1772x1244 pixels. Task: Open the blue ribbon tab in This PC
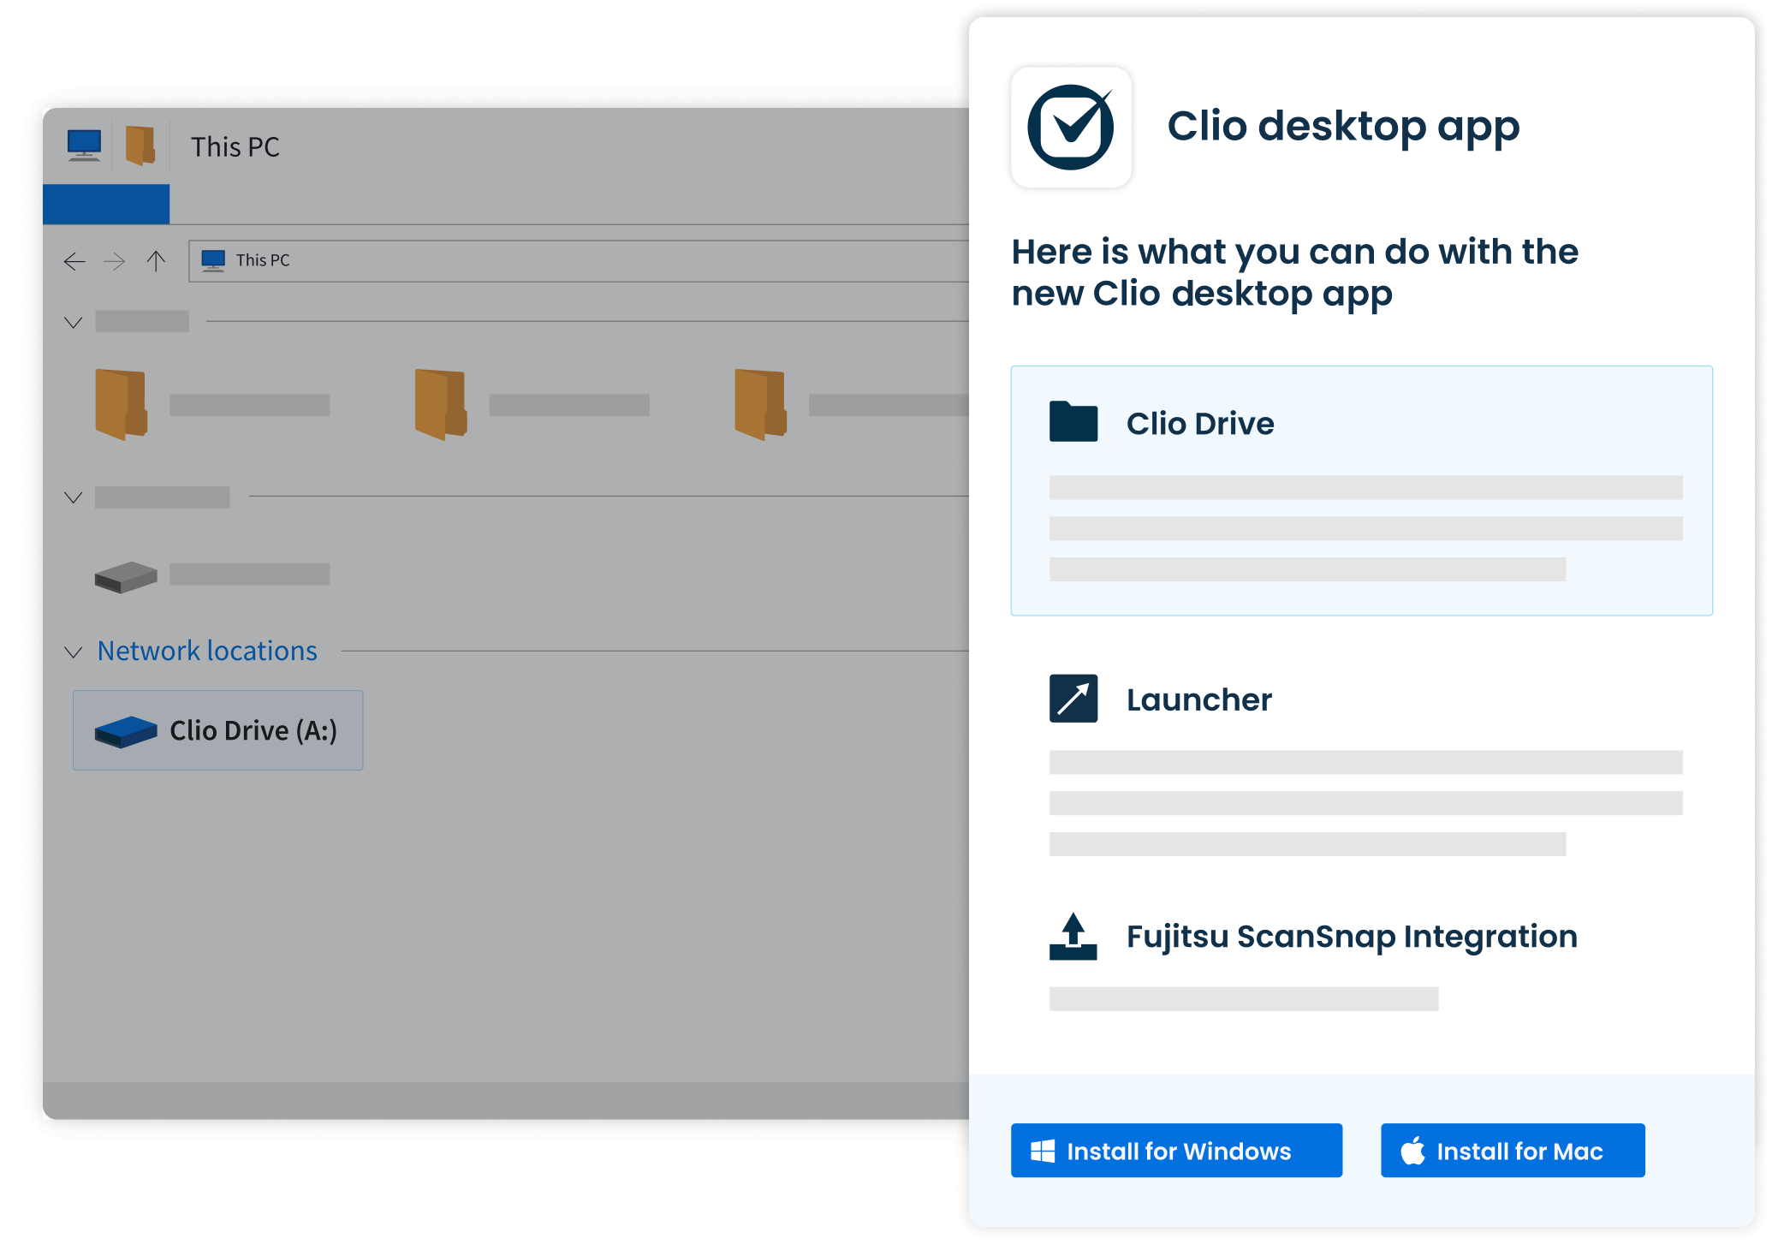pyautogui.click(x=106, y=204)
